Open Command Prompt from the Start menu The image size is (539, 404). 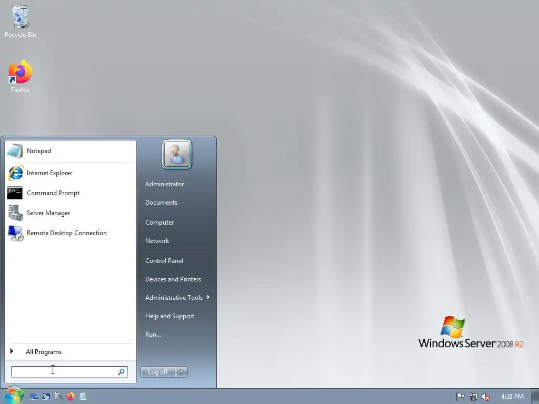[x=71, y=193]
